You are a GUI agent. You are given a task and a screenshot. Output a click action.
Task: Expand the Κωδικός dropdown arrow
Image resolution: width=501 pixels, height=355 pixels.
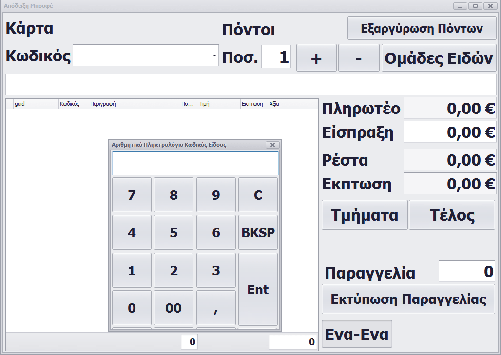coord(214,56)
